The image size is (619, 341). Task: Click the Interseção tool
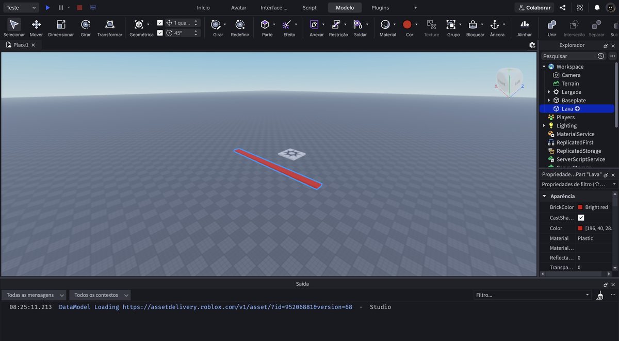click(x=574, y=27)
